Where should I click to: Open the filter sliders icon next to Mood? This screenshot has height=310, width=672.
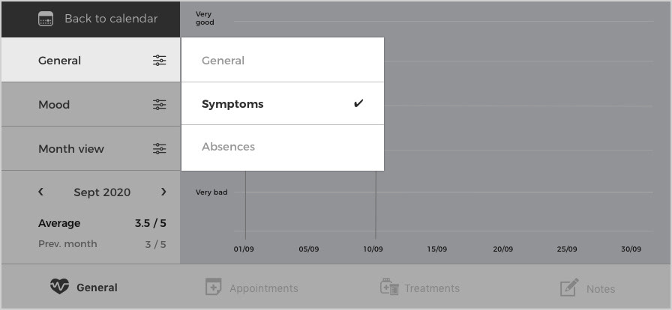pyautogui.click(x=160, y=105)
